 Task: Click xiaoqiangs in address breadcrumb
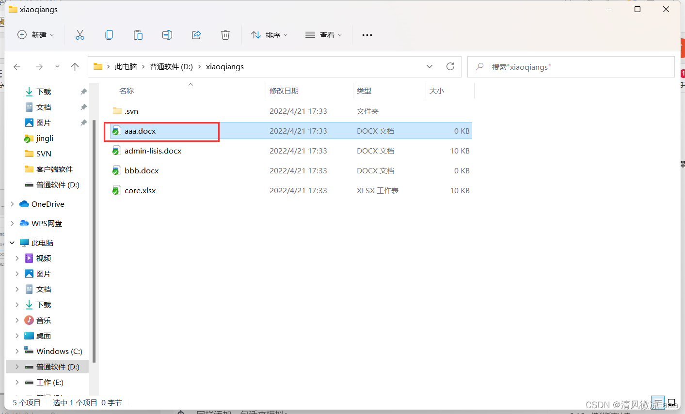pos(225,67)
